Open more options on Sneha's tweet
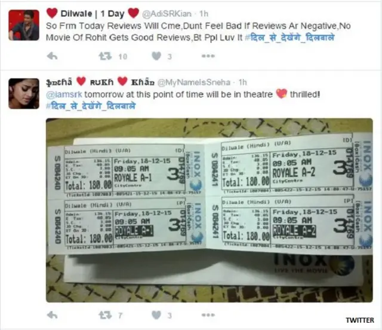Screen dimensions: 382x330 208,315
